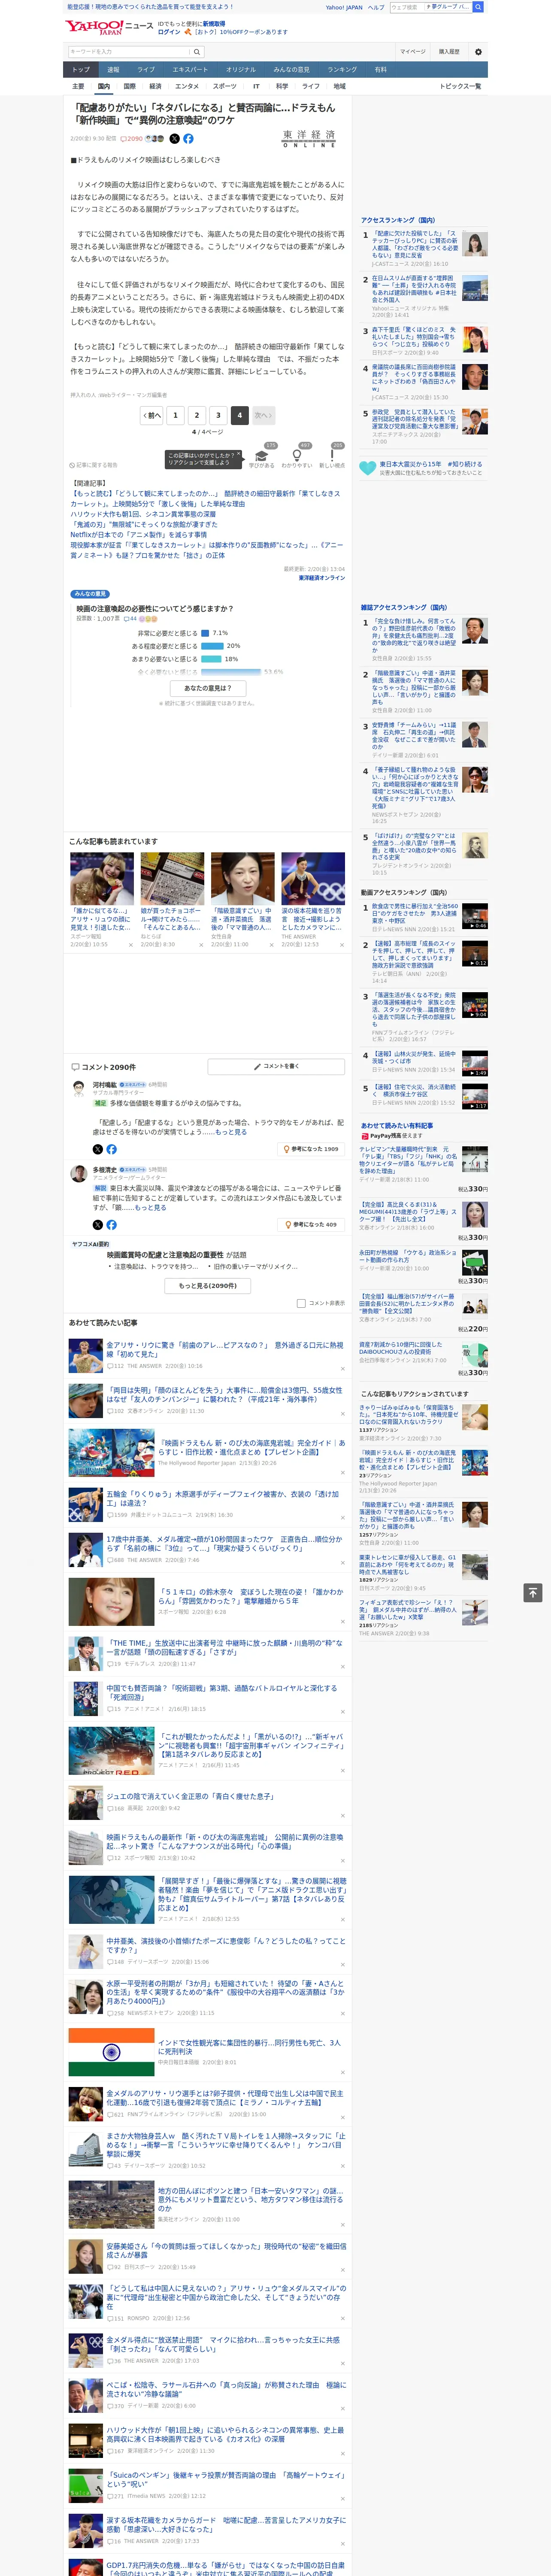Open トピックス一覧 link

(x=460, y=86)
